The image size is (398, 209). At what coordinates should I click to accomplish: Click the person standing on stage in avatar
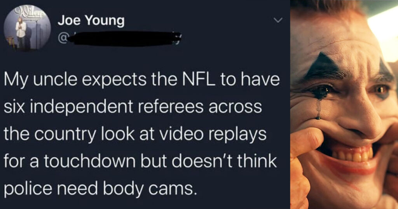[21, 32]
